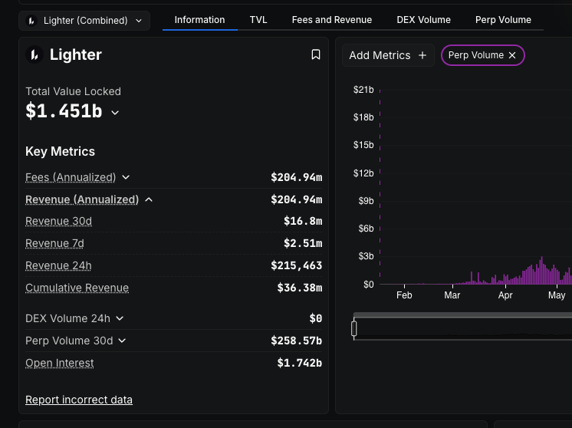Click the Apr label on chart axis
Viewport: 572px width, 428px height.
coord(505,295)
